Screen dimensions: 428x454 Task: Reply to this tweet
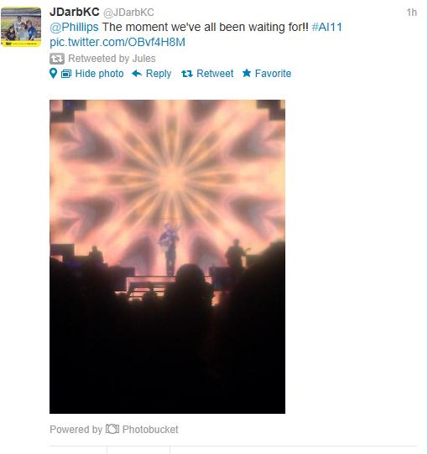[159, 74]
